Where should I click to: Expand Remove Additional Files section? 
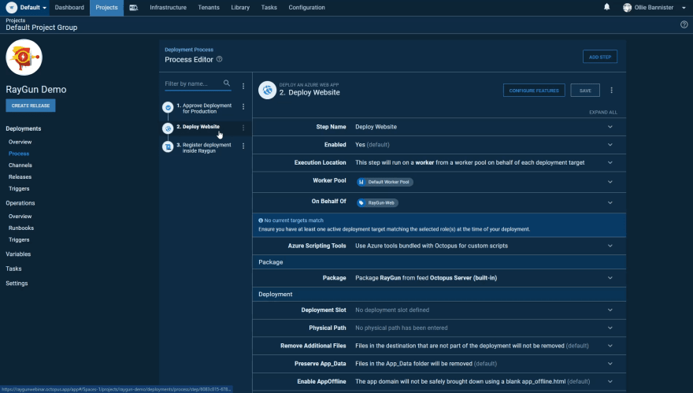[610, 346]
